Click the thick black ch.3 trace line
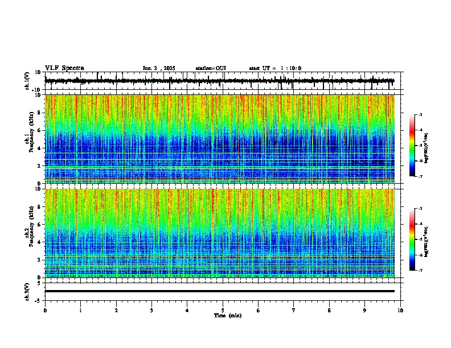 (220, 291)
